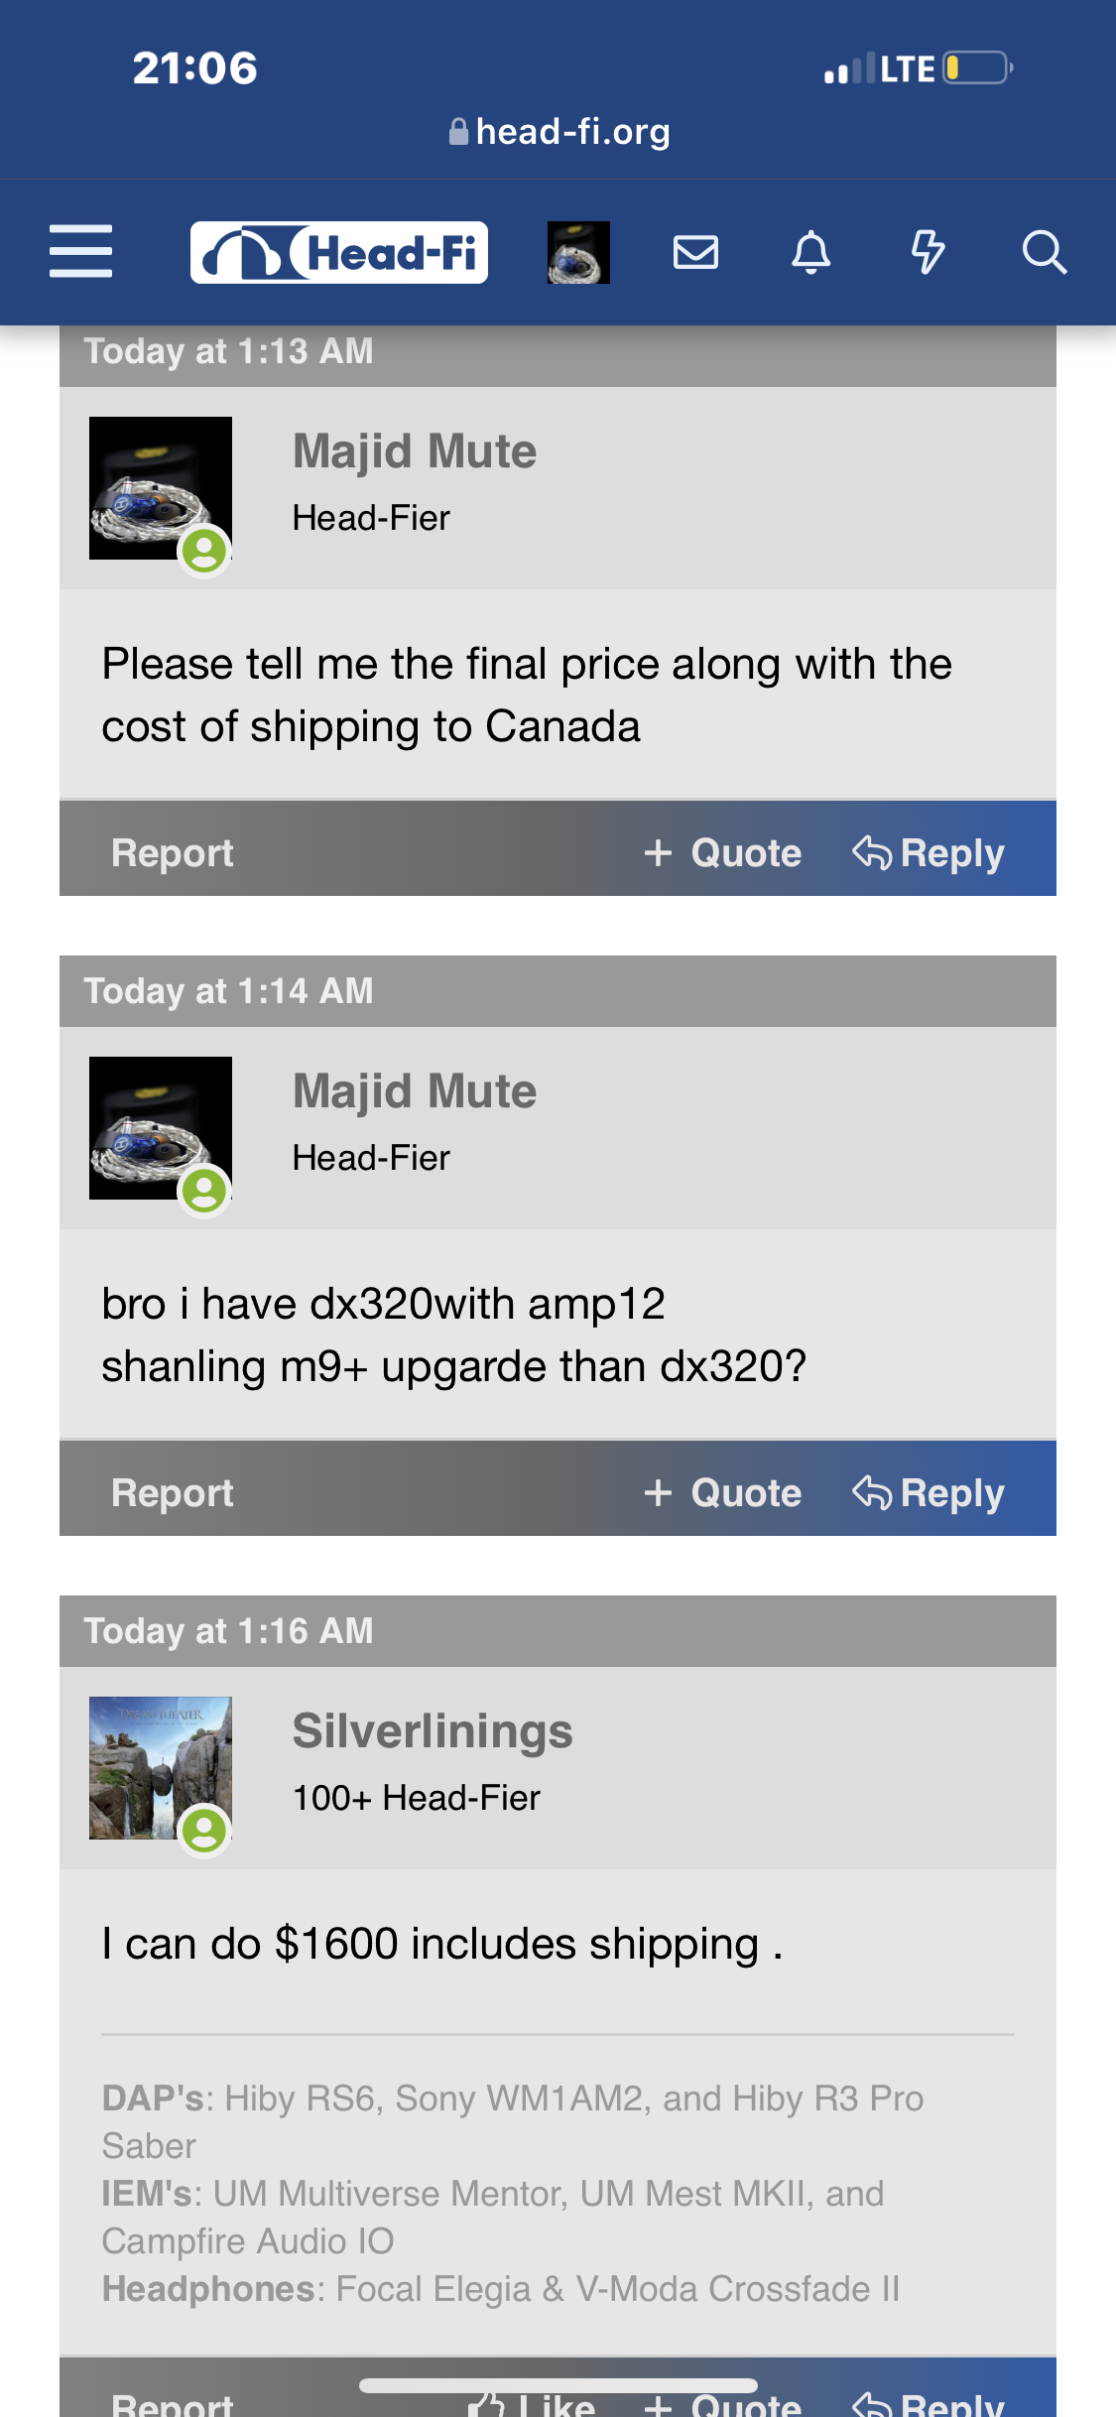Tap Silverlinings avatar image
Image resolution: width=1116 pixels, height=2417 pixels.
pos(161,1768)
